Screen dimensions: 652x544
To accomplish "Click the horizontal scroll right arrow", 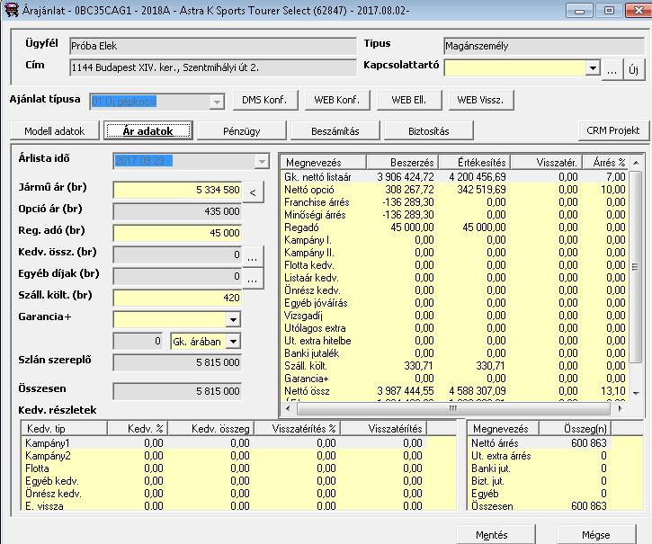I will click(620, 409).
